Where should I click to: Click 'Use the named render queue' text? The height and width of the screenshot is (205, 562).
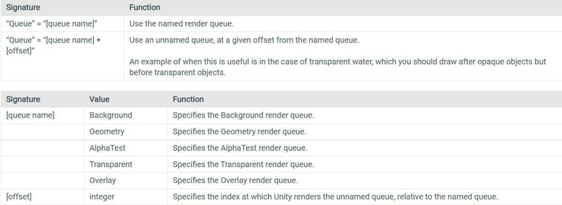(x=182, y=24)
